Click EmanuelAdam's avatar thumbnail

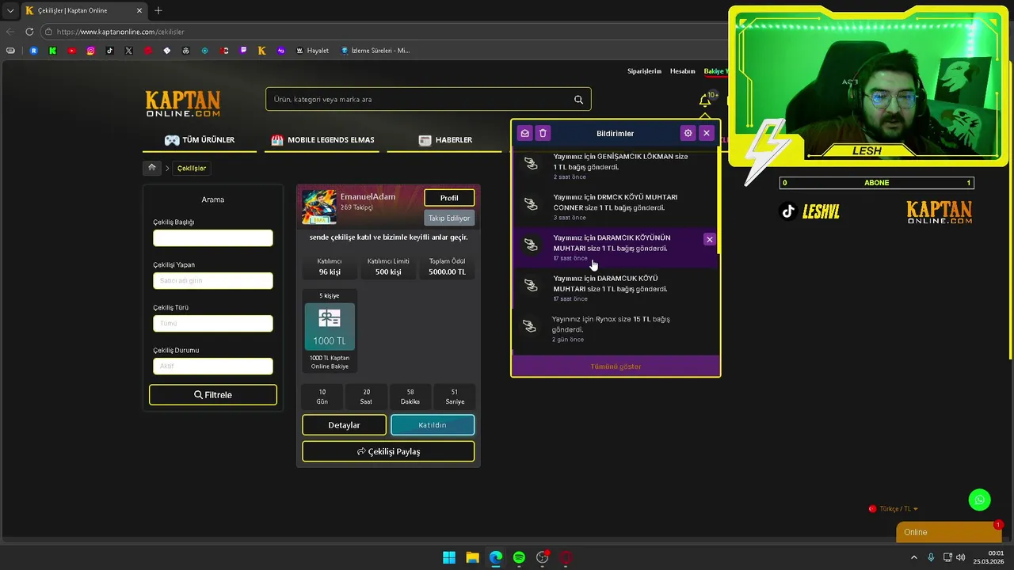tap(318, 207)
